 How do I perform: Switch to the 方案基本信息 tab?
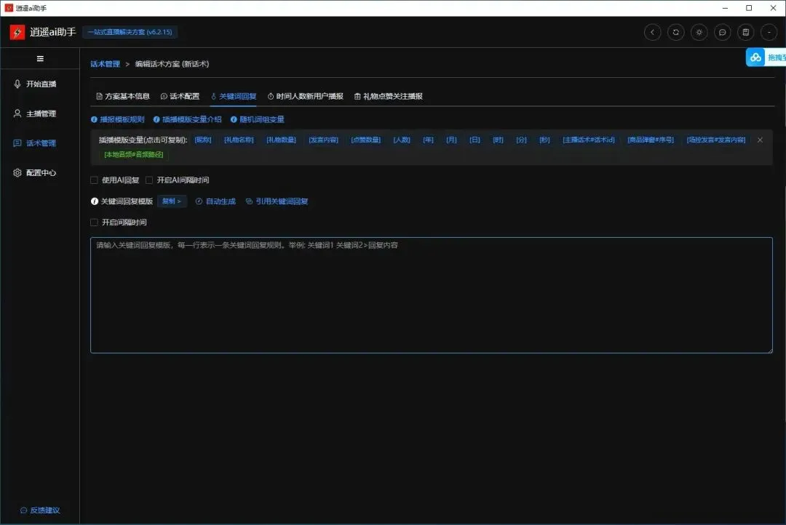(x=123, y=96)
